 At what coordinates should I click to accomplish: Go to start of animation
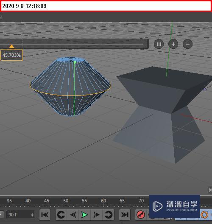45,215
